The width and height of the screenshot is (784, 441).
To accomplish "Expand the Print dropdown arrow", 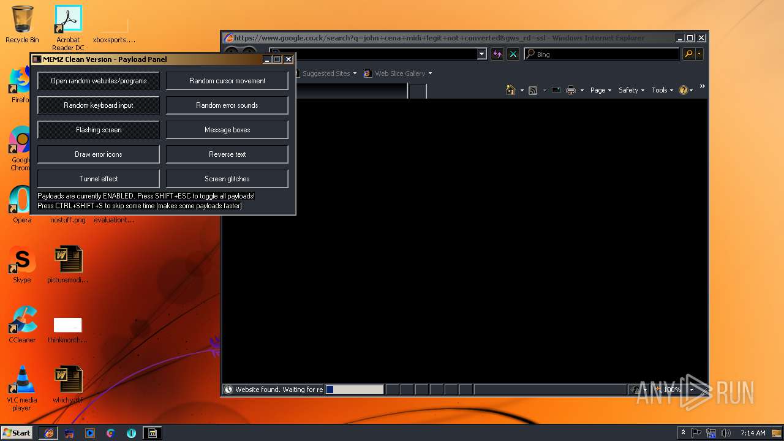I will (582, 90).
